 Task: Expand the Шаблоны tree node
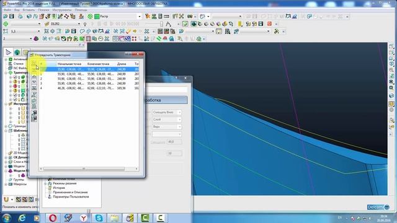[6, 131]
